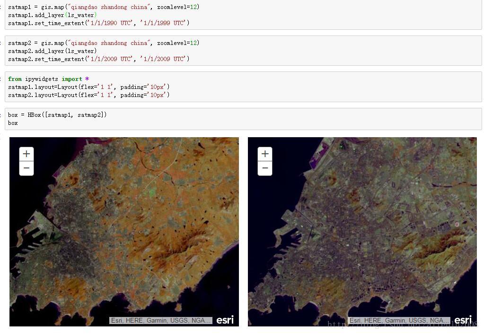Click the 'from ipywidgets import *' line

click(48, 79)
